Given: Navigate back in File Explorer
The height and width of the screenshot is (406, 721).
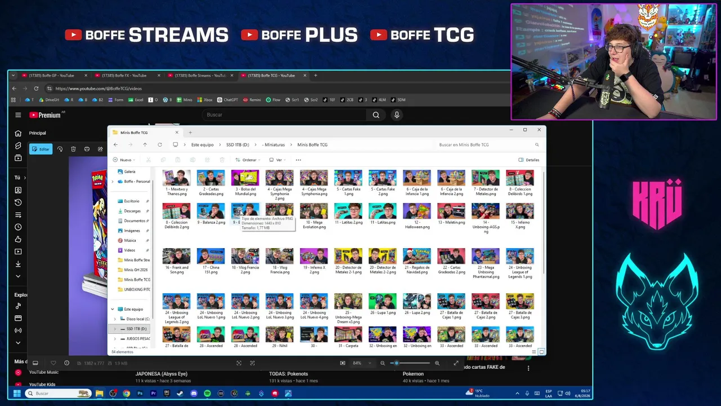Looking at the screenshot, I should click(x=115, y=145).
